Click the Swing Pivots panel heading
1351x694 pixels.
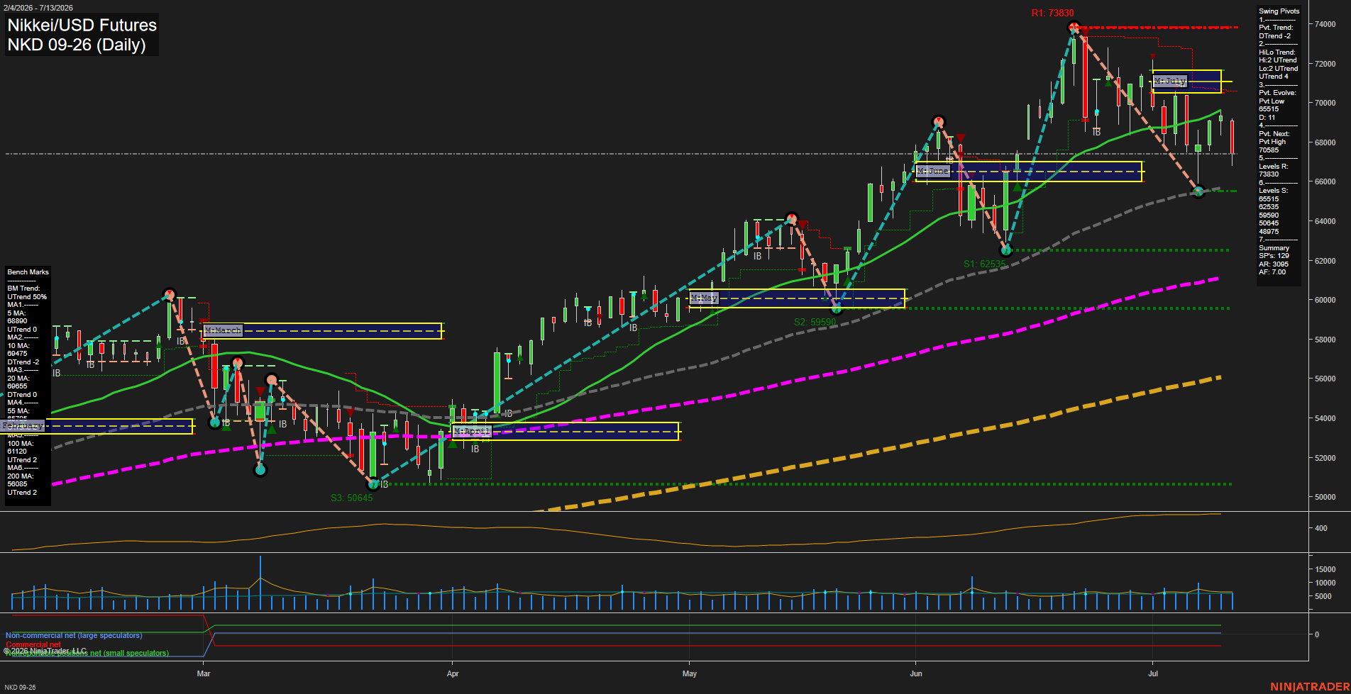tap(1279, 11)
